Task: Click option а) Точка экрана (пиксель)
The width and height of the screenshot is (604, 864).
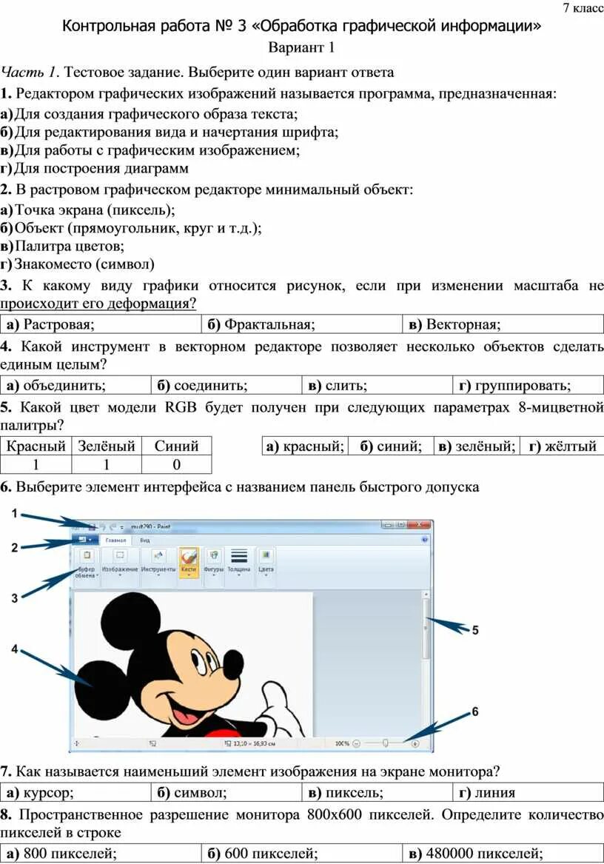Action: 87,210
